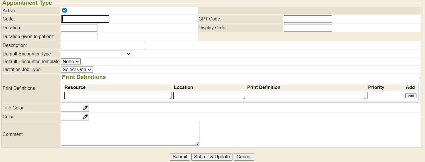This screenshot has width=425, height=162.
Task: Click the Comment text area
Action: [130, 134]
